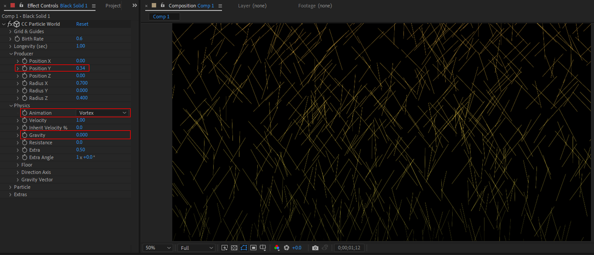Take a snapshot with camera icon
This screenshot has width=594, height=255.
click(x=315, y=248)
